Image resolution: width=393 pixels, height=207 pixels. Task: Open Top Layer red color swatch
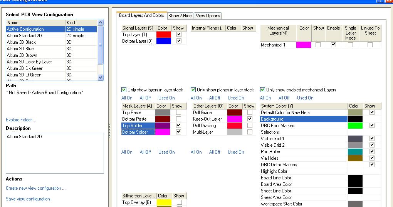(164, 35)
